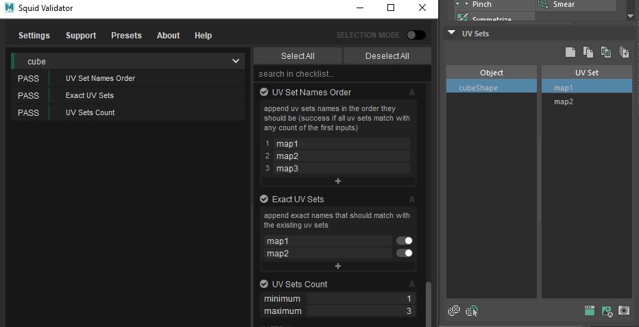
Task: Select the Pinch tool
Action: tap(494, 5)
